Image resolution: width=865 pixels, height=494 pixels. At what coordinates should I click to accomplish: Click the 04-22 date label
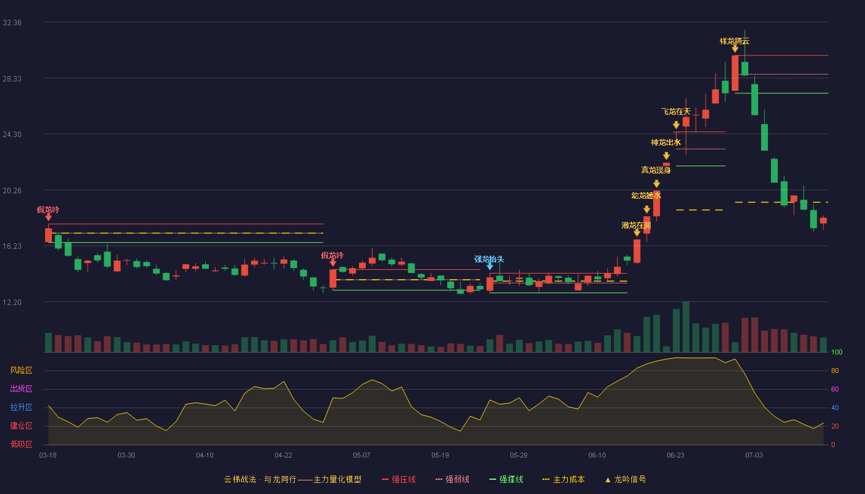pyautogui.click(x=283, y=455)
